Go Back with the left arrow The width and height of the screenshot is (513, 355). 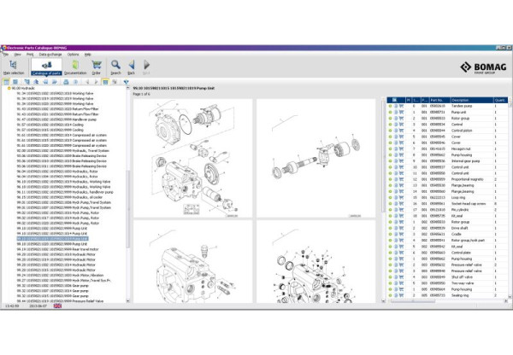pos(132,65)
